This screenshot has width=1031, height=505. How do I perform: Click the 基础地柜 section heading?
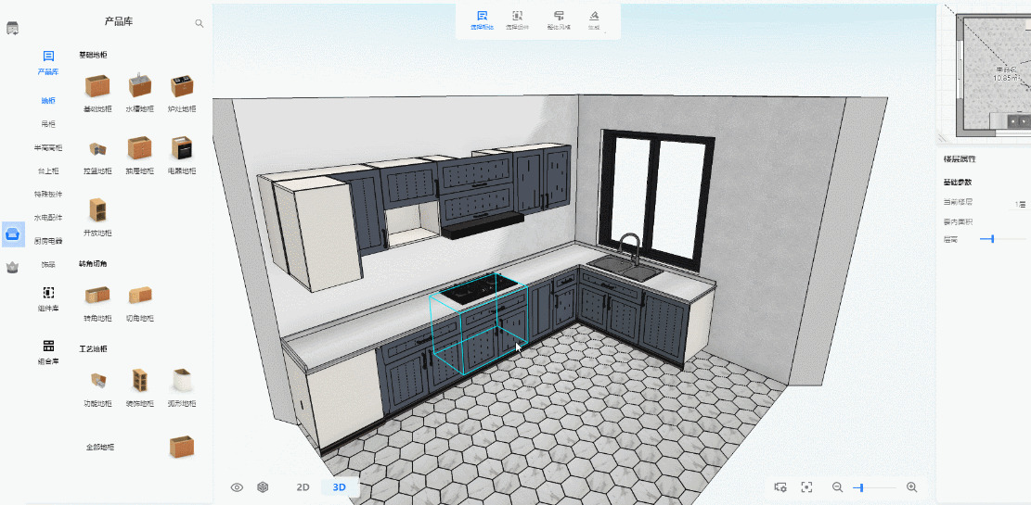pos(94,56)
